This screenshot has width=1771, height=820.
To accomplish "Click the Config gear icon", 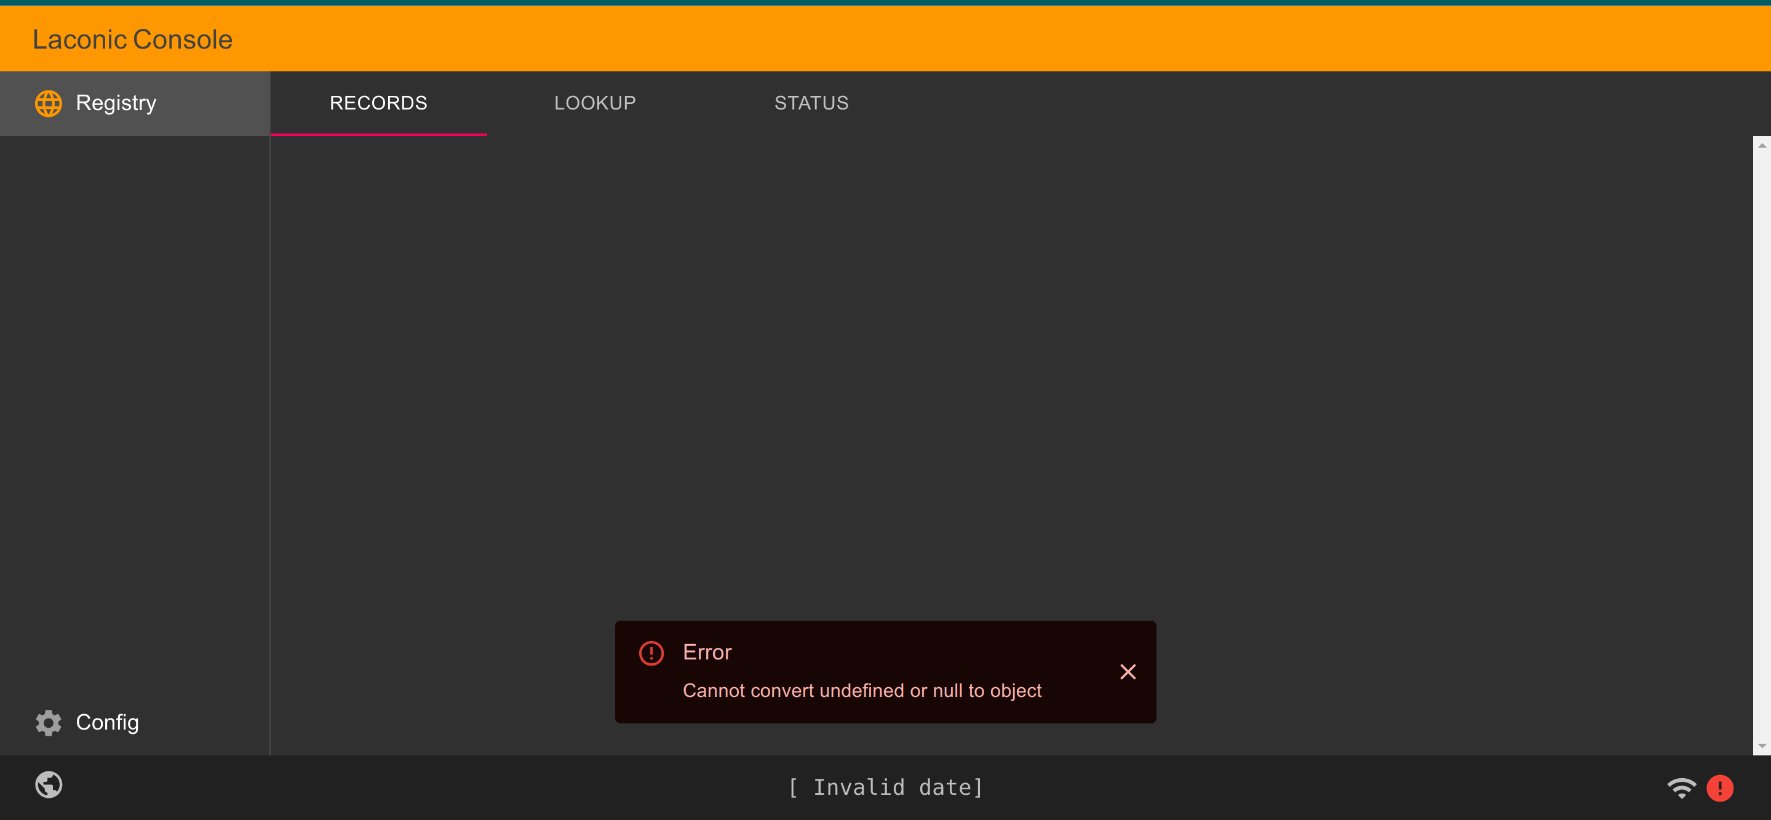I will click(x=49, y=722).
